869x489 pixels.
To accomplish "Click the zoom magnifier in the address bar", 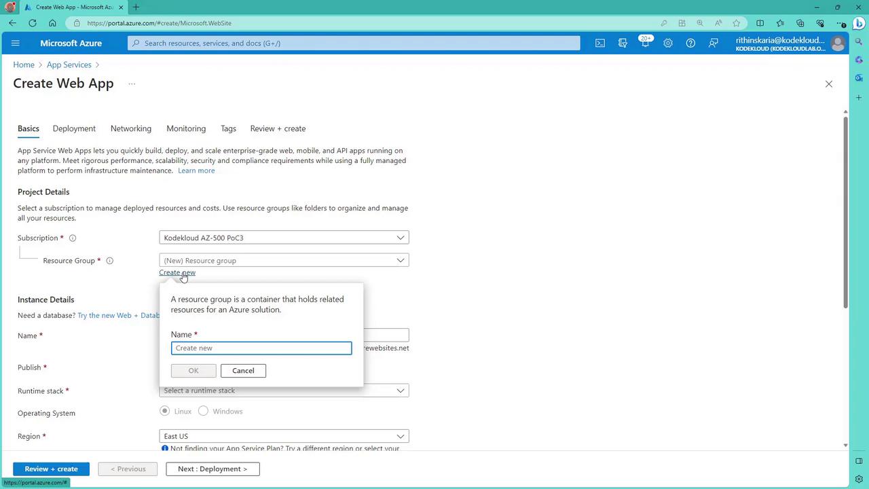I will [x=700, y=23].
